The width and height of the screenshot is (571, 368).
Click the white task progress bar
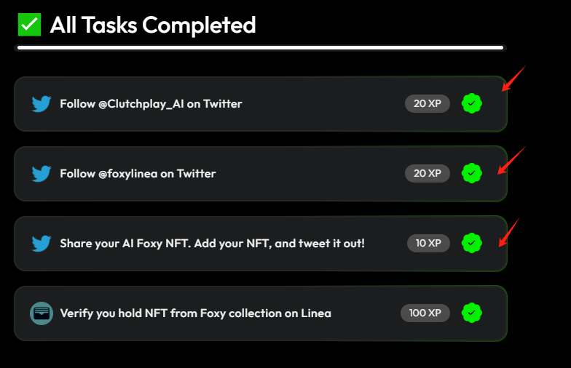(x=261, y=48)
